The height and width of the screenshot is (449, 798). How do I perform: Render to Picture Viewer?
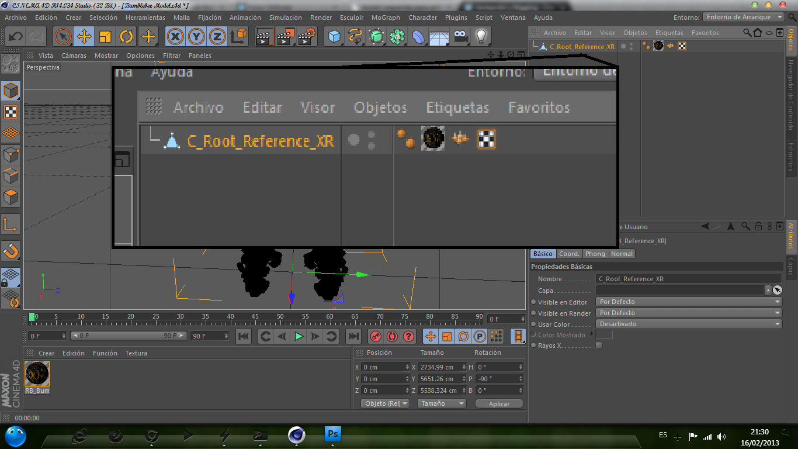[x=286, y=37]
